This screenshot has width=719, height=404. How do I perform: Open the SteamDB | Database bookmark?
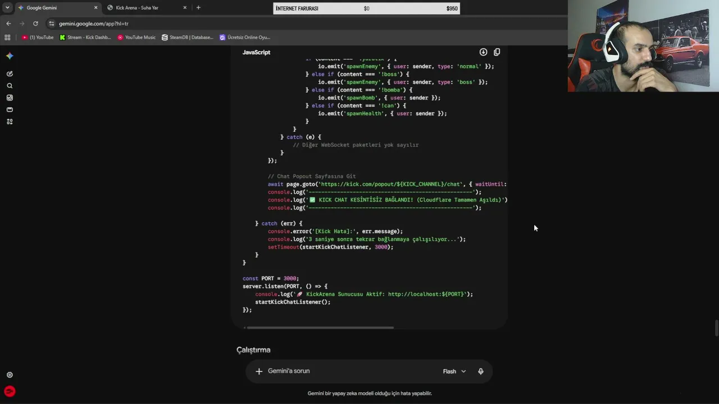(188, 38)
